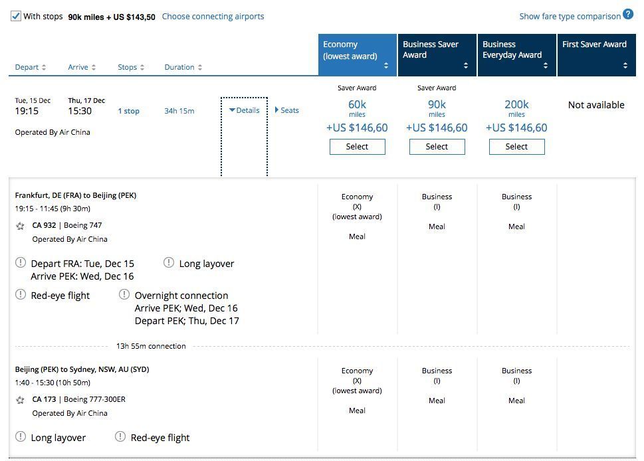Uncheck the With stops checkbox

pyautogui.click(x=15, y=17)
